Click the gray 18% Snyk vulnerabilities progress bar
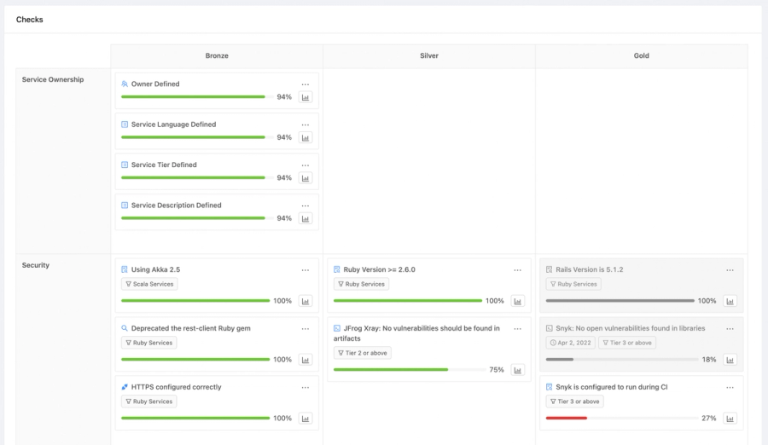Viewport: 768px width, 445px height. 622,360
